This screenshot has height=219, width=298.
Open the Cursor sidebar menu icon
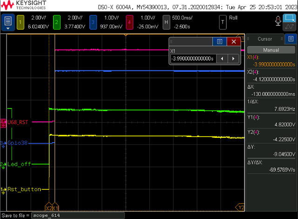(x=291, y=39)
